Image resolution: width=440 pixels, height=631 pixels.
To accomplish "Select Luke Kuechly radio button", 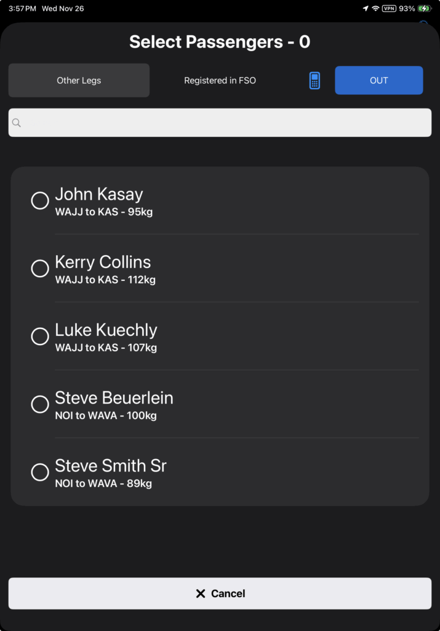I will (40, 336).
